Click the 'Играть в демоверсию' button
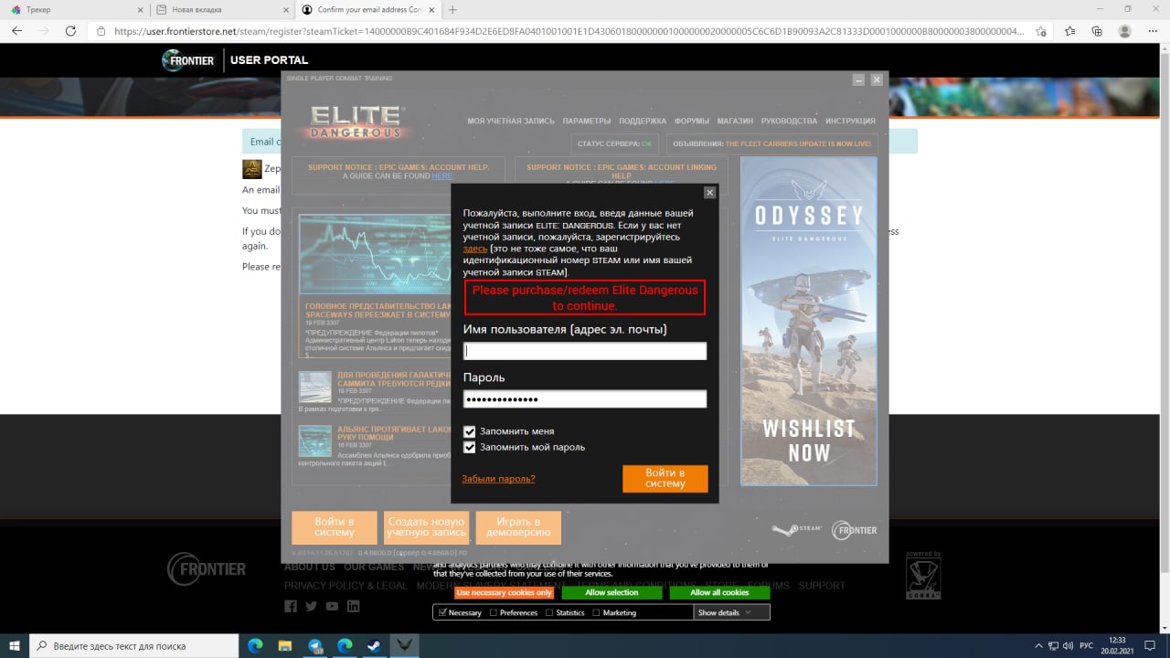Image resolution: width=1170 pixels, height=658 pixels. point(518,527)
